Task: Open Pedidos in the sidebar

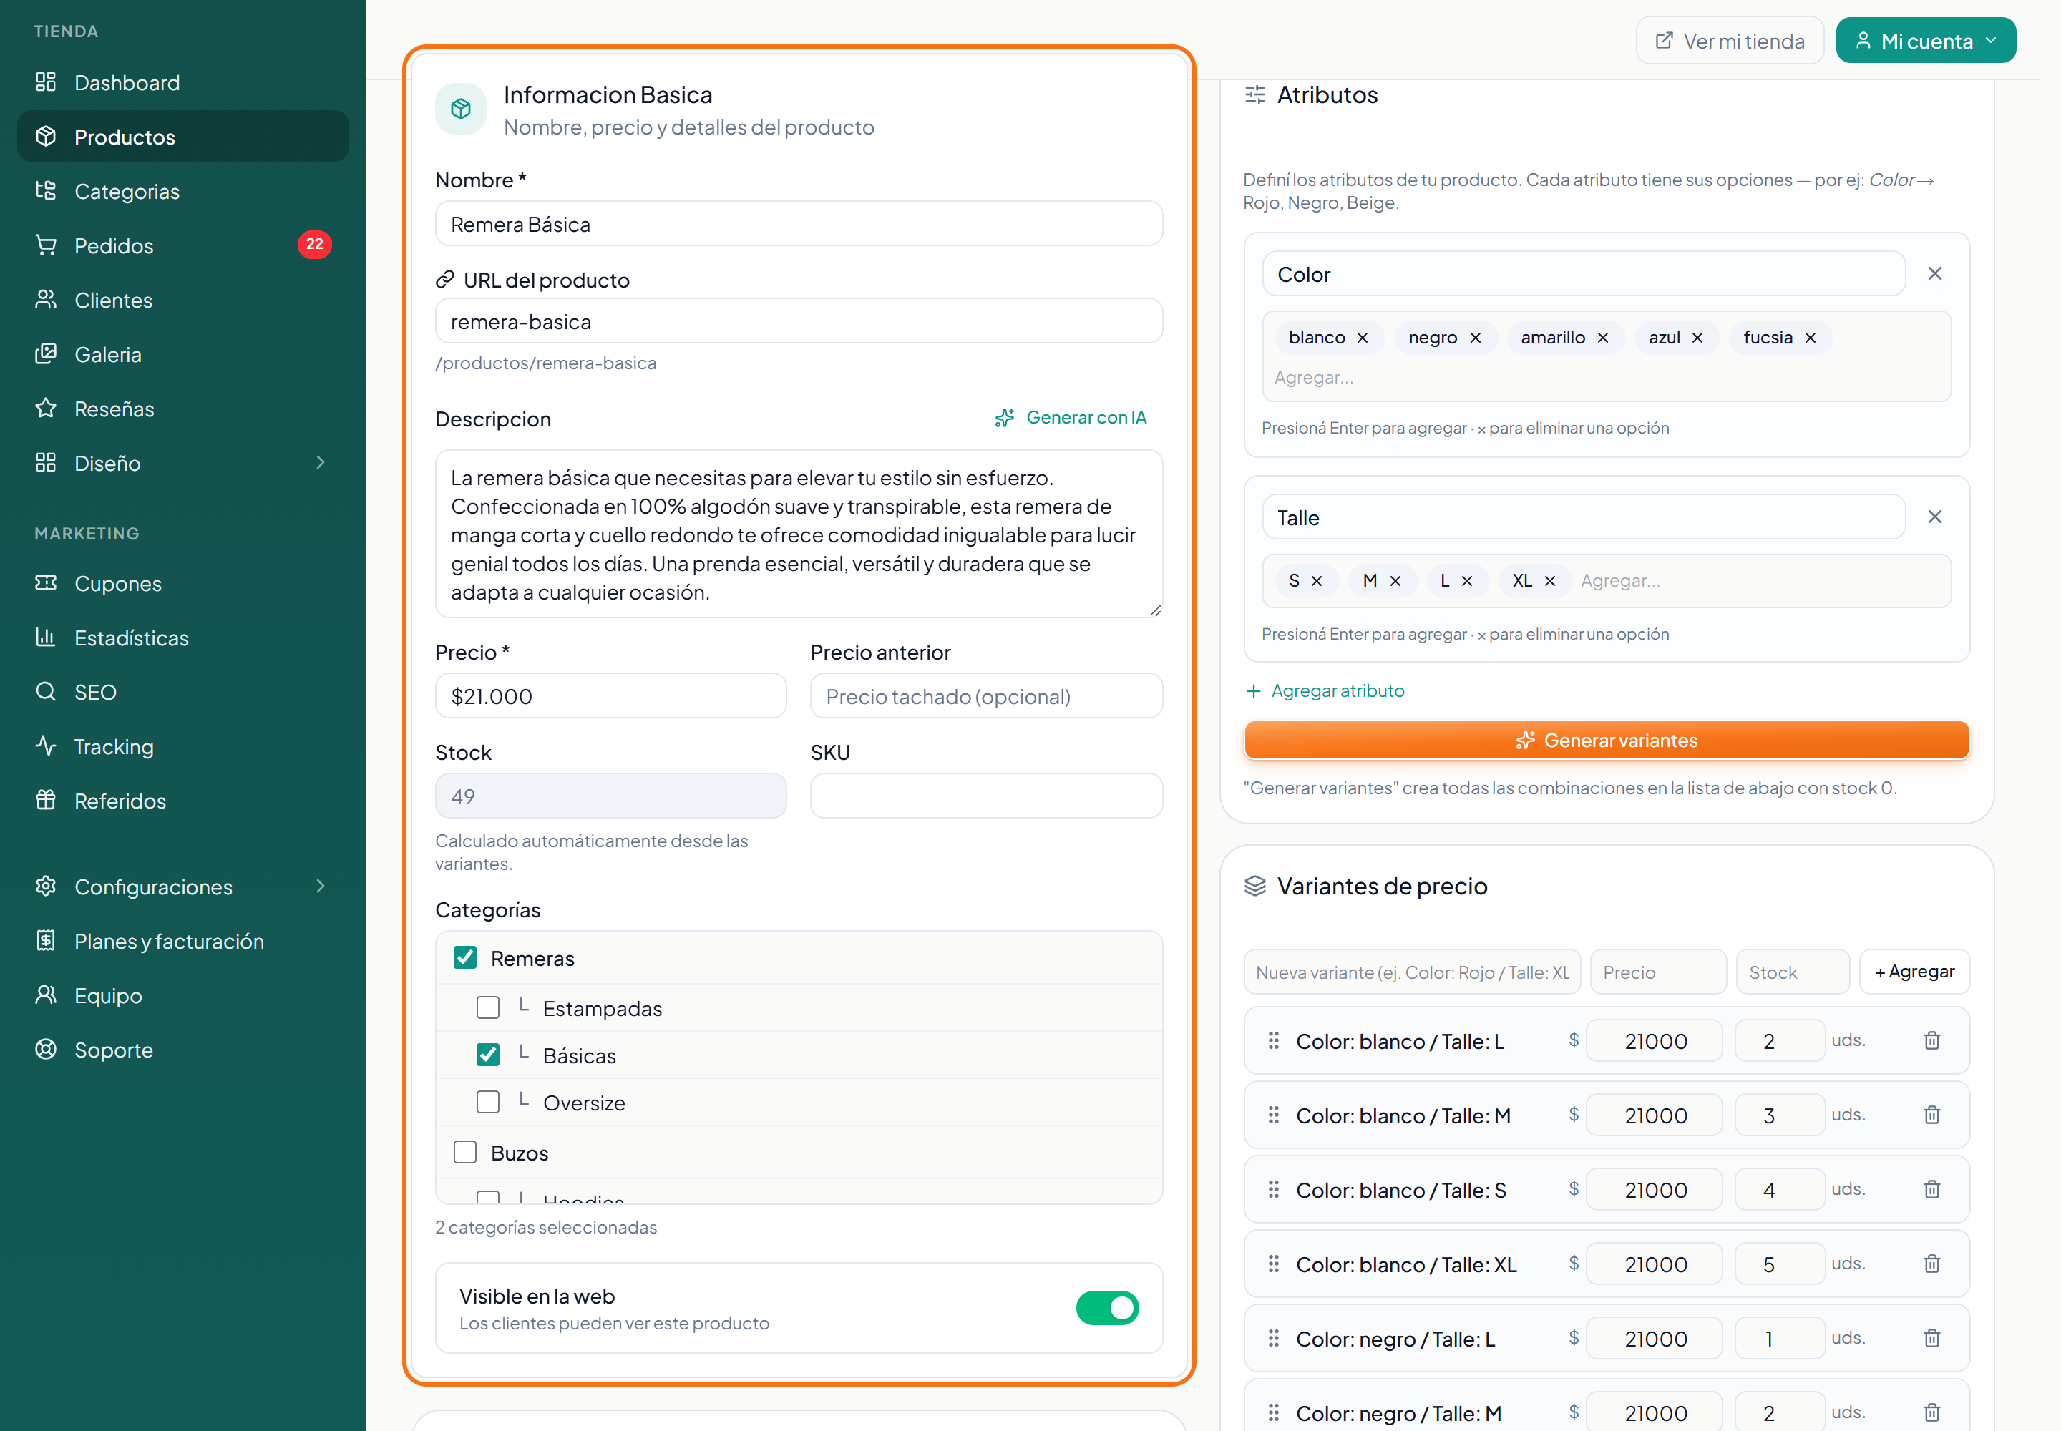Action: tap(183, 245)
